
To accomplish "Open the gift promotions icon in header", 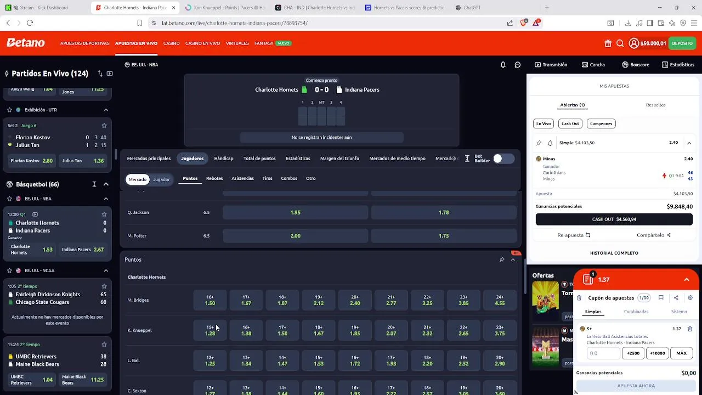I will pyautogui.click(x=608, y=43).
